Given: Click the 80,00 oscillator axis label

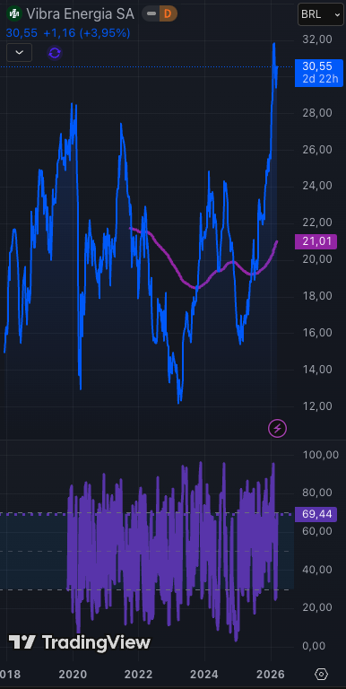Looking at the screenshot, I should pos(317,493).
